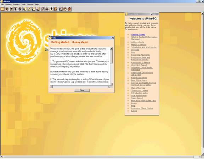Open the Thank-You Letters link
This screenshot has width=204, height=159.
point(140,90)
